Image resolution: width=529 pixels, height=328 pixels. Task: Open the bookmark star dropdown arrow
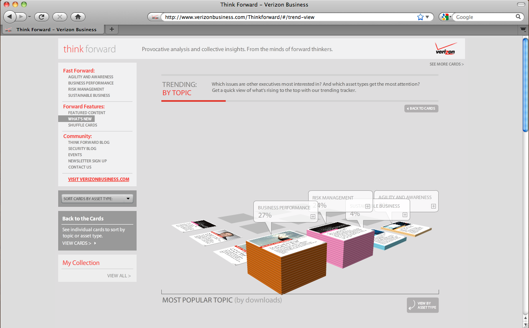coord(427,17)
